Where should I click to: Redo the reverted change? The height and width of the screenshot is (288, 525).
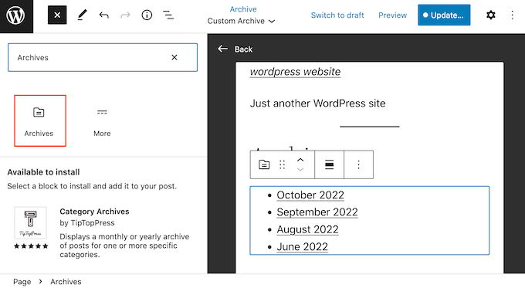[x=125, y=15]
